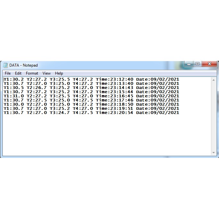Open the Help menu
The height and width of the screenshot is (219, 219).
tap(59, 73)
